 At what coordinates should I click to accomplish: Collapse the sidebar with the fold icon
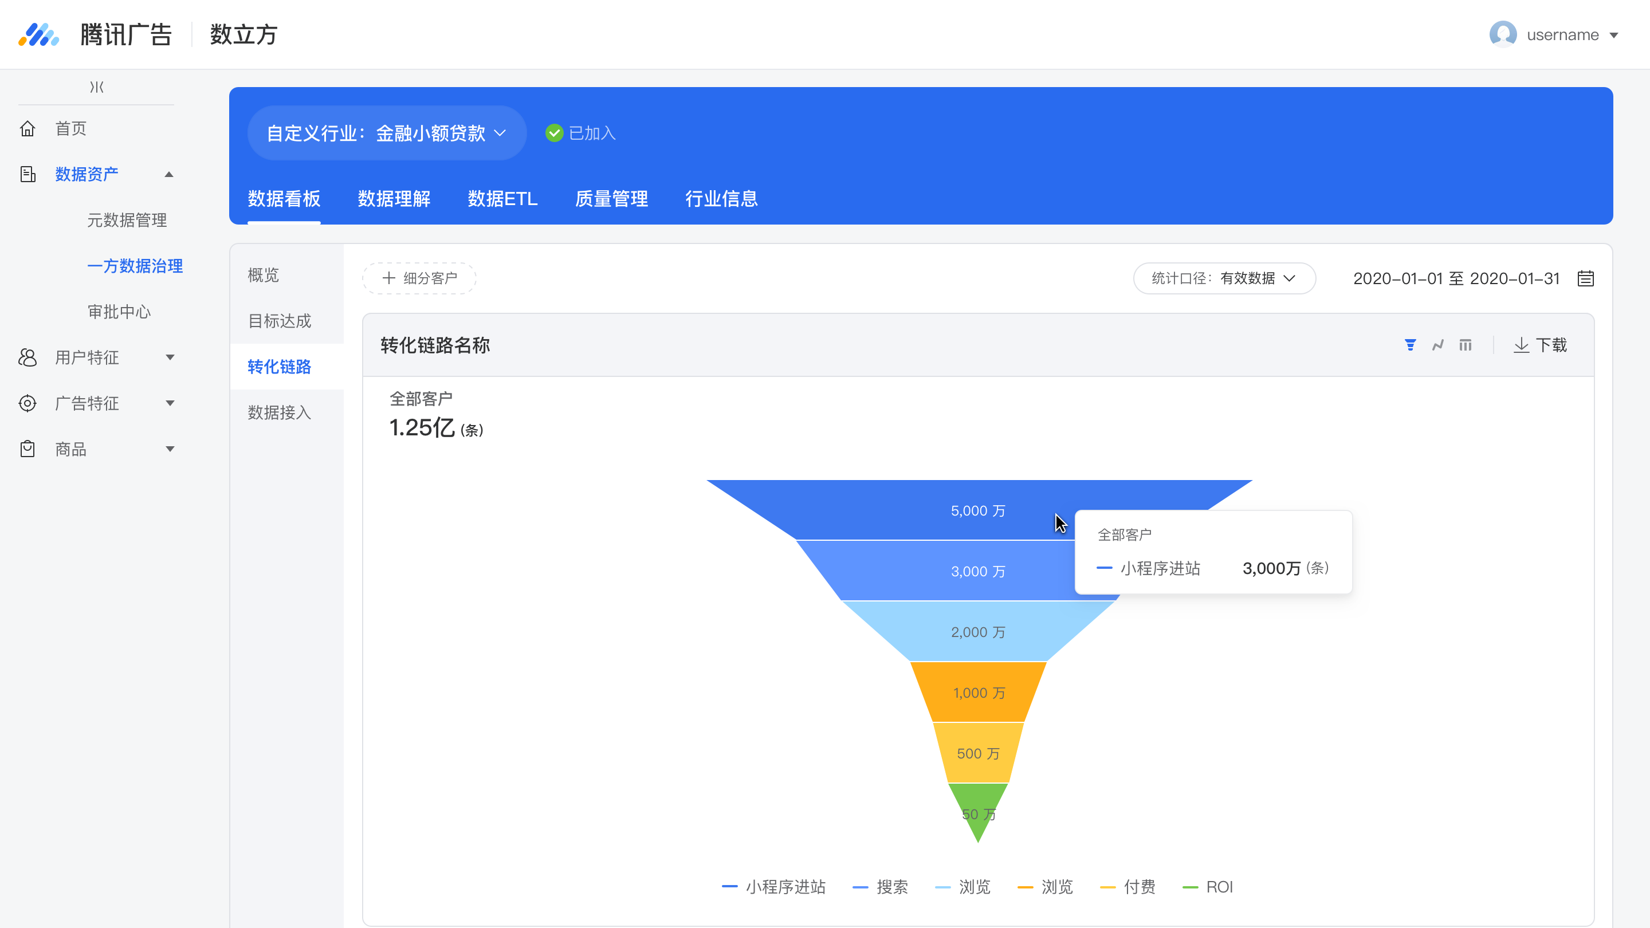point(97,86)
